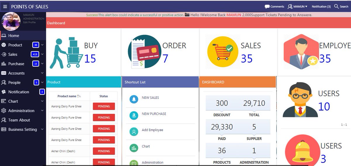Expand the Administration sidebar menu chevron

(x=42, y=111)
